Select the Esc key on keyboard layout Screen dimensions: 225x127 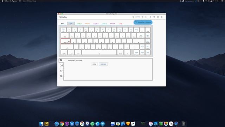click(63, 30)
